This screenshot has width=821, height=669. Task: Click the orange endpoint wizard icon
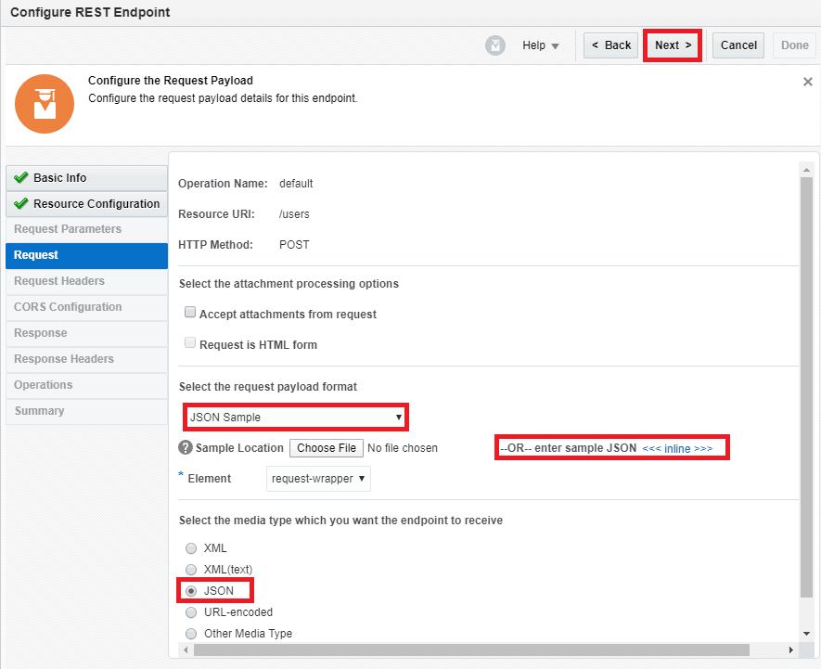click(44, 104)
